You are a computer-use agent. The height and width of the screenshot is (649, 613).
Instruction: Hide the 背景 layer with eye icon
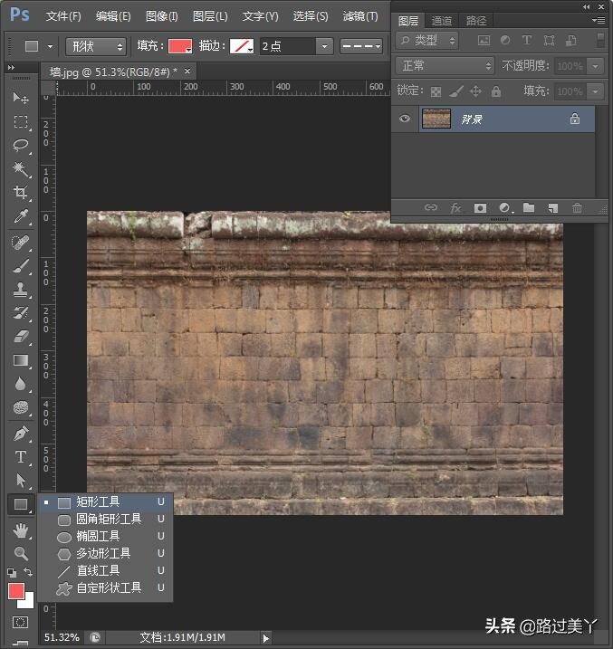click(x=405, y=119)
